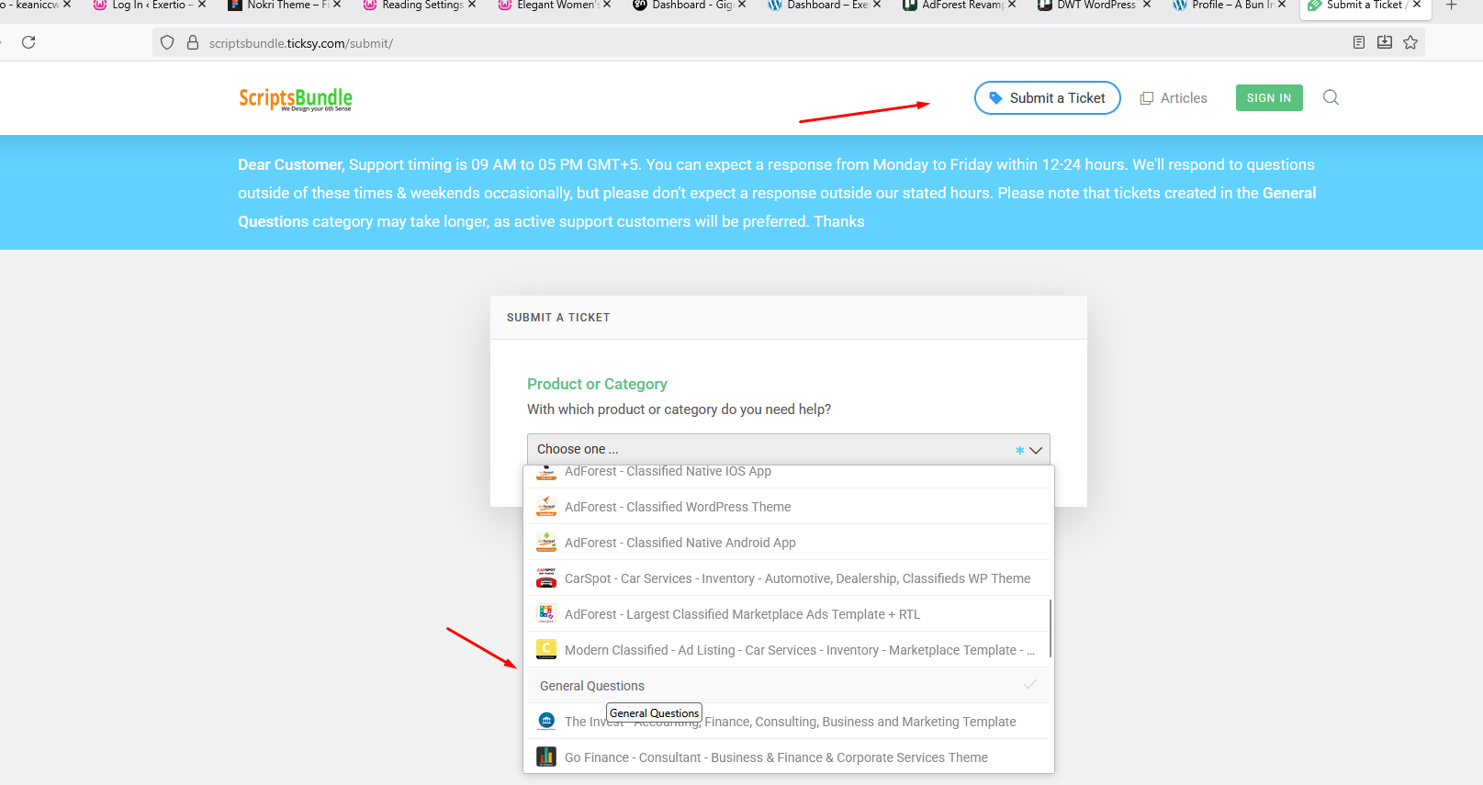
Task: Select AdForest - Classified WordPress Theme
Action: pos(788,507)
